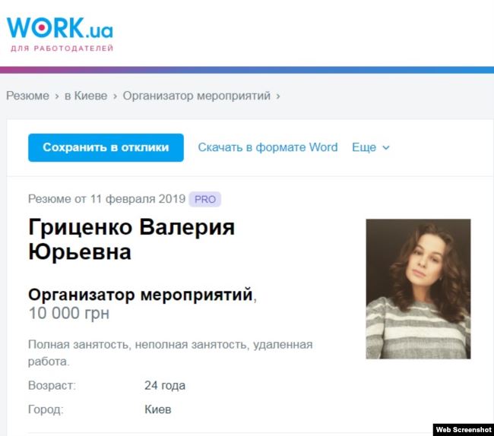Go to the в Киеве breadcrumb
This screenshot has height=436, width=494.
click(x=85, y=96)
